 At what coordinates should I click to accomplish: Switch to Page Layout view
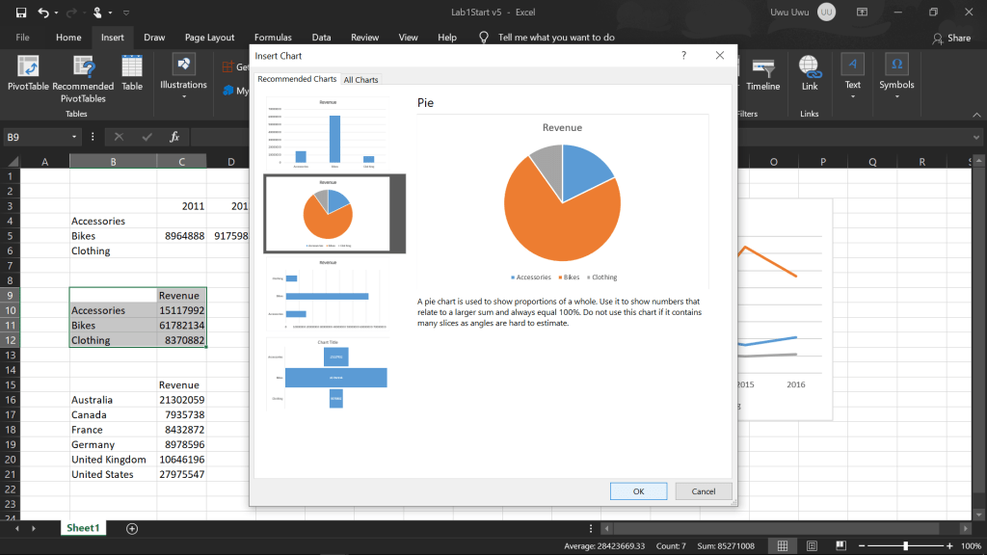point(811,546)
